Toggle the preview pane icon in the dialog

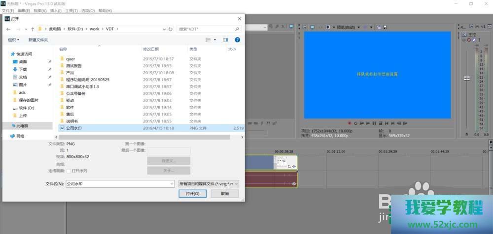(x=226, y=40)
